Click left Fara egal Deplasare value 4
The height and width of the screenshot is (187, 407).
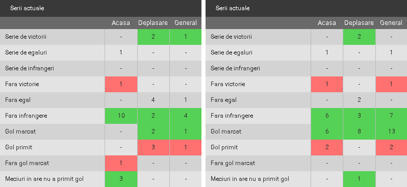coord(153,100)
